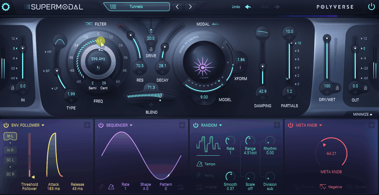Click the IN gain slider handle
Screen dimensions: 379x195
tap(23, 48)
